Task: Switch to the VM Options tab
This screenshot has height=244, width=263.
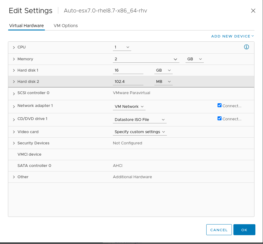Action: click(66, 26)
